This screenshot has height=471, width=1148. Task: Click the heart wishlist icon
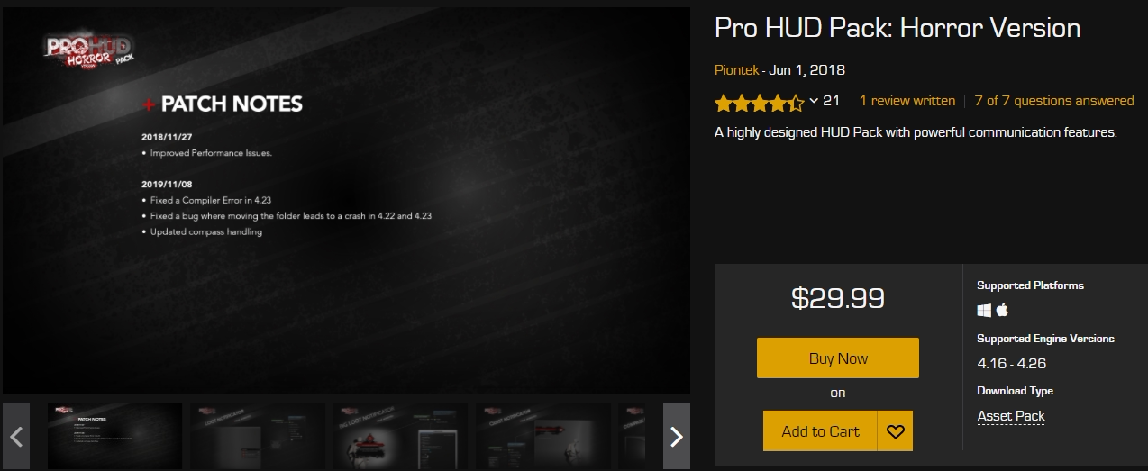point(895,431)
